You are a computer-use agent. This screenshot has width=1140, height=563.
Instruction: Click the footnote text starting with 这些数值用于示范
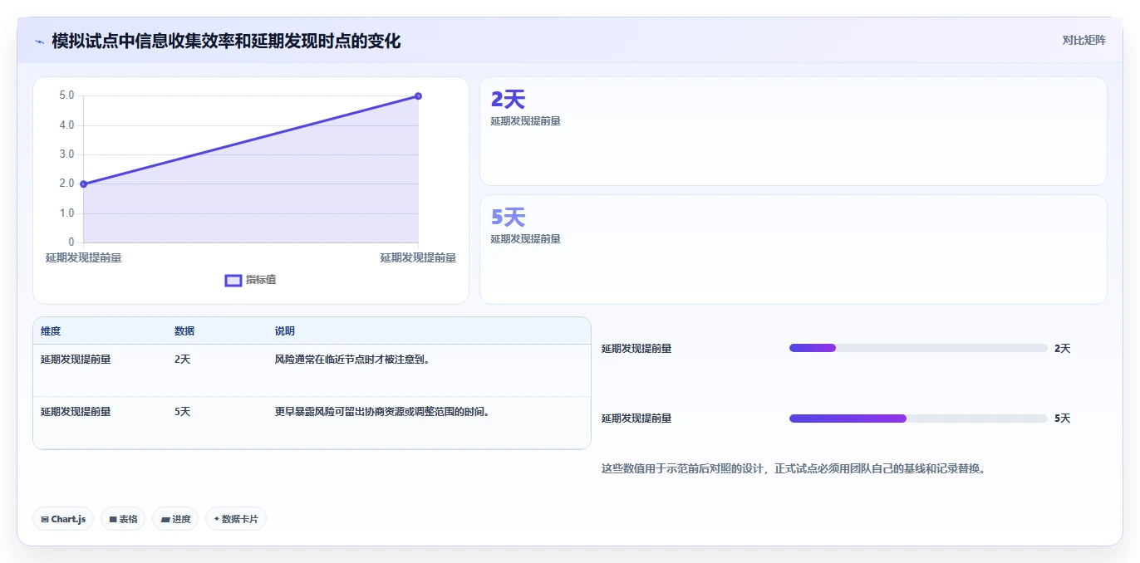(x=795, y=468)
